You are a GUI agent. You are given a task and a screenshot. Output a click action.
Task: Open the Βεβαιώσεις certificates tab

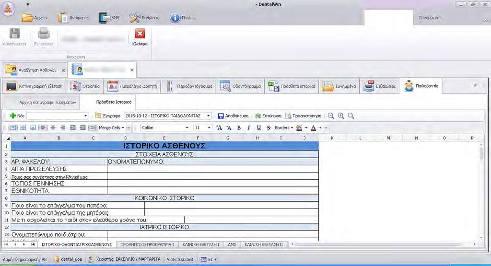[380, 86]
